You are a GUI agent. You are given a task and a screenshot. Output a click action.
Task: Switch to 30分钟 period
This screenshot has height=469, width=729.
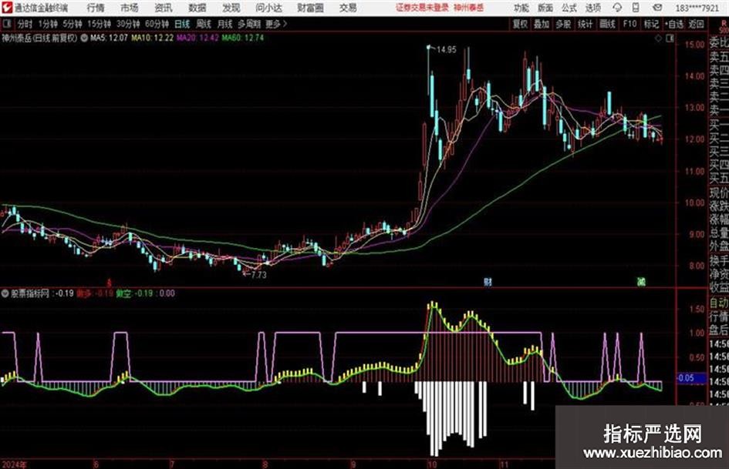[128, 24]
